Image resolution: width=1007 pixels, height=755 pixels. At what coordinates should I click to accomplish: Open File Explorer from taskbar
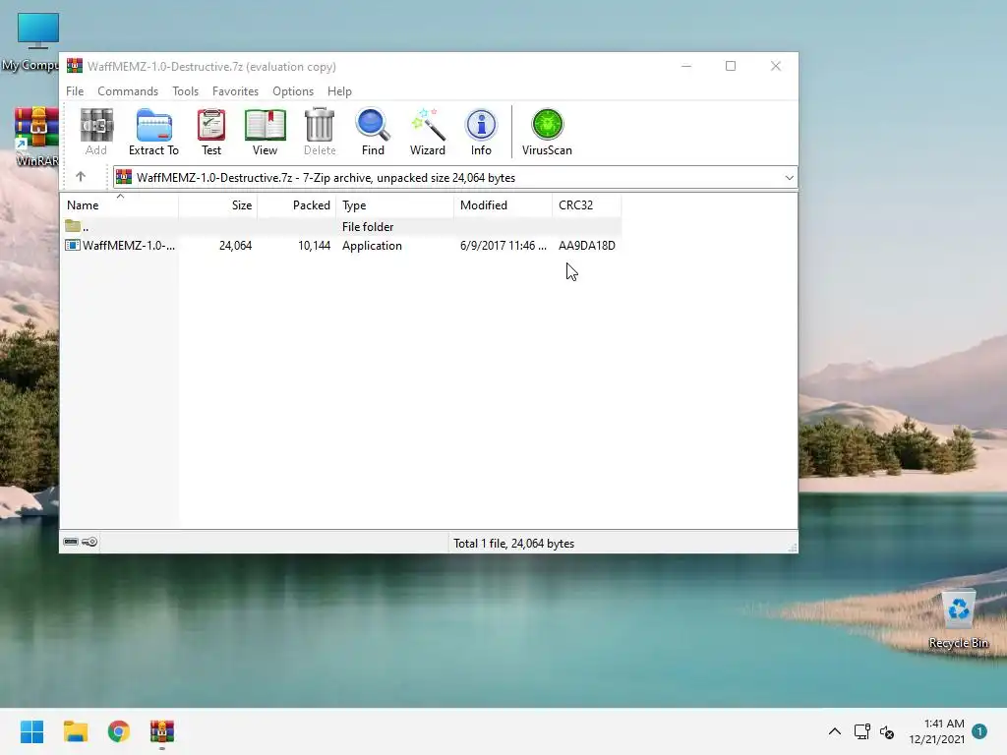75,731
